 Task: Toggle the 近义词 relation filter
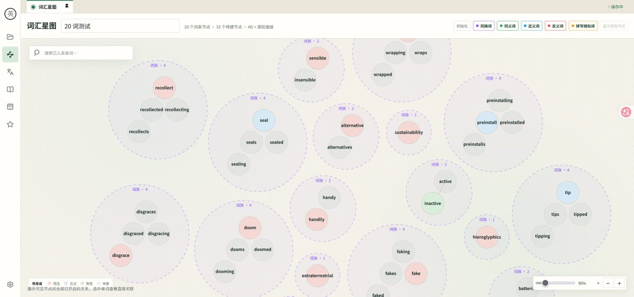pyautogui.click(x=532, y=26)
